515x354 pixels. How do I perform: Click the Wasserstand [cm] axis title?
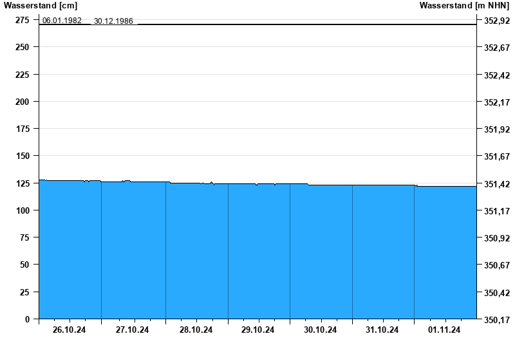pos(41,6)
